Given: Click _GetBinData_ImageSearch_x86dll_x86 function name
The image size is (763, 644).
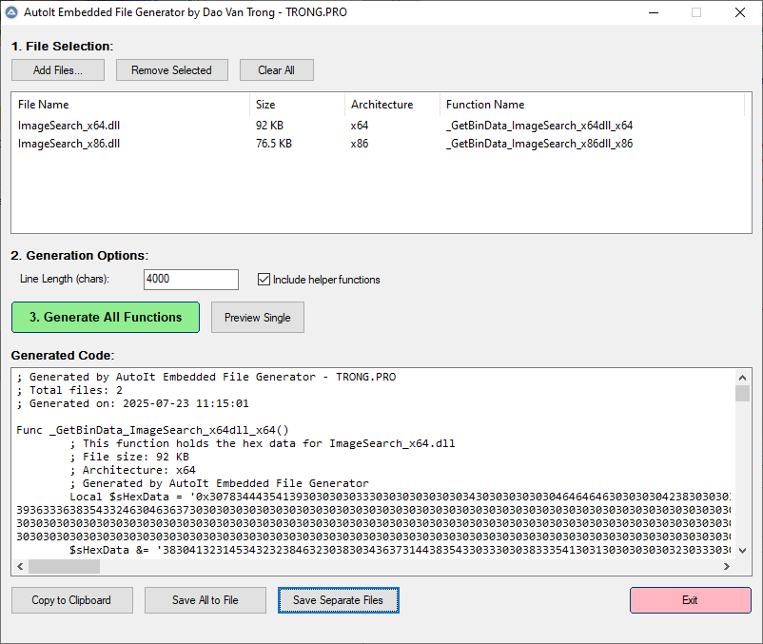Looking at the screenshot, I should click(539, 144).
